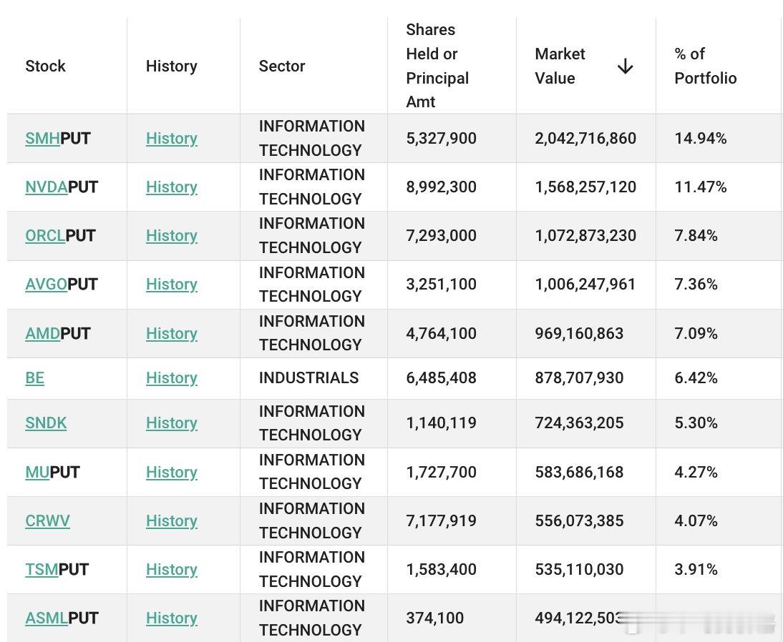
Task: View History for the SNDK row
Action: click(171, 423)
